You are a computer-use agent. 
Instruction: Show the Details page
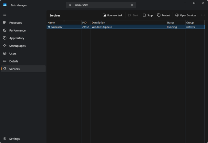coord(13,61)
